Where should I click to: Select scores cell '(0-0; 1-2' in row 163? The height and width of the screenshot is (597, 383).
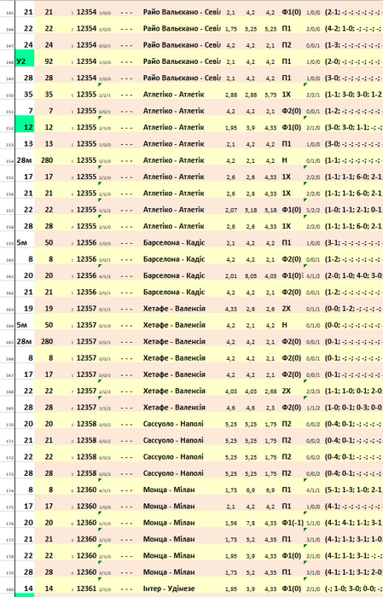coord(354,309)
